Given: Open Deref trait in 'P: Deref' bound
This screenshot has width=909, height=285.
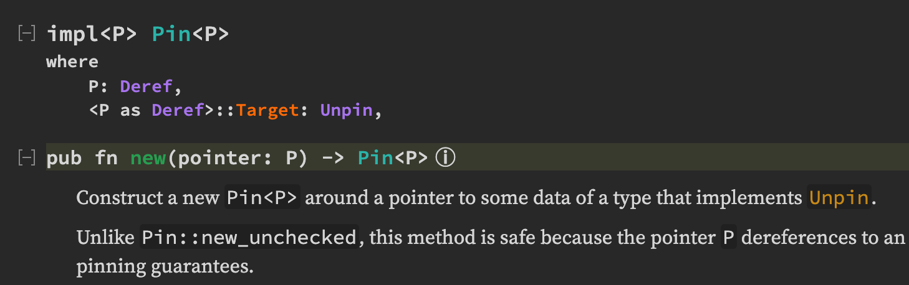Looking at the screenshot, I should coord(147,86).
